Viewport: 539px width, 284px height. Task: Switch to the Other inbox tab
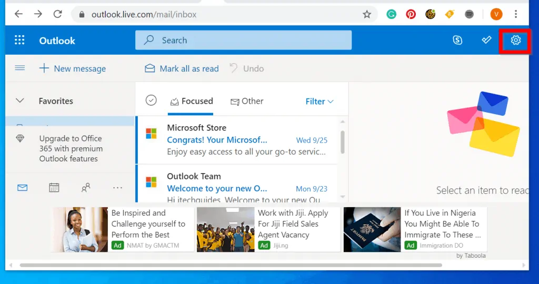click(247, 101)
